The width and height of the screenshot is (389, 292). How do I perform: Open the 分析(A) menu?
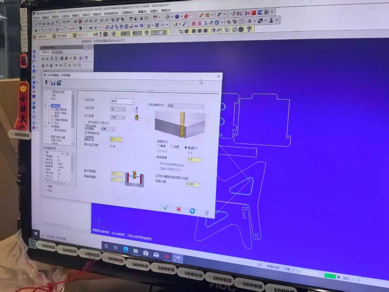(66, 16)
